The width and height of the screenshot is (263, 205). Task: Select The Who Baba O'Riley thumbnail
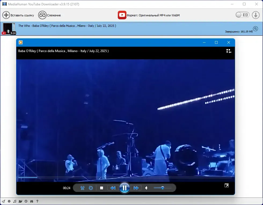tap(9, 29)
